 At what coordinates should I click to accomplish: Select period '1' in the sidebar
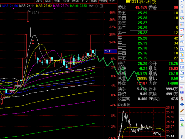point(182,131)
